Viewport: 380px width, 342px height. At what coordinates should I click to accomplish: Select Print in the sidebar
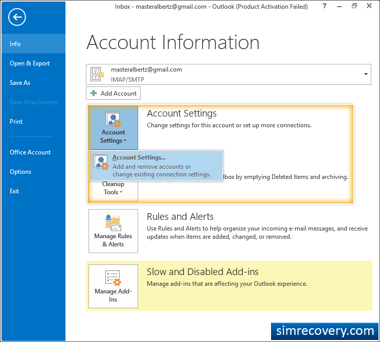[x=33, y=121]
